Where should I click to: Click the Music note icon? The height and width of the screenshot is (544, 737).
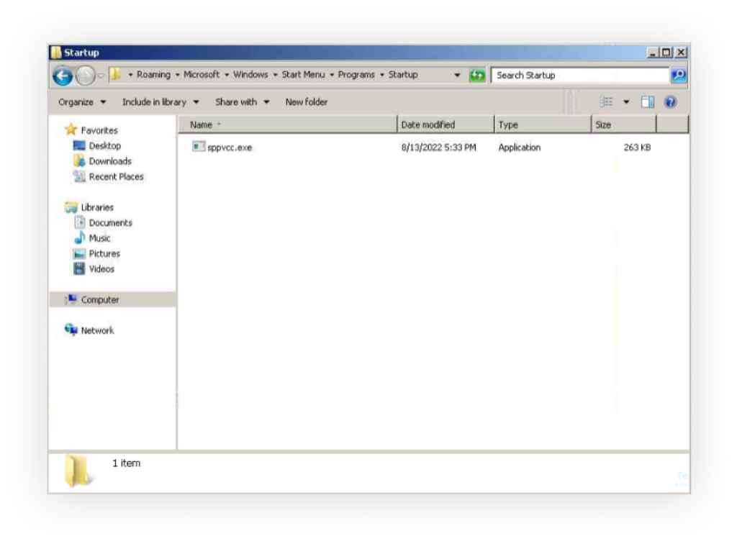[x=79, y=237]
